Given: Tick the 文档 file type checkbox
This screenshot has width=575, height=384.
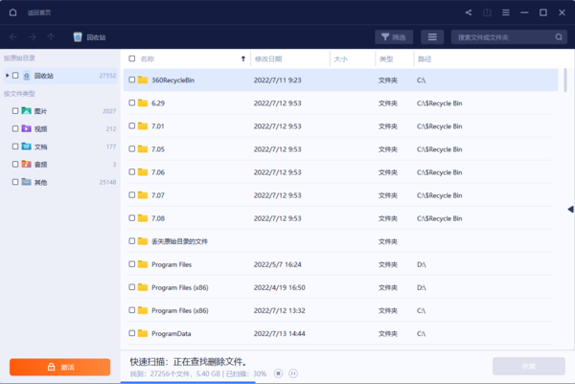Looking at the screenshot, I should click(x=14, y=147).
